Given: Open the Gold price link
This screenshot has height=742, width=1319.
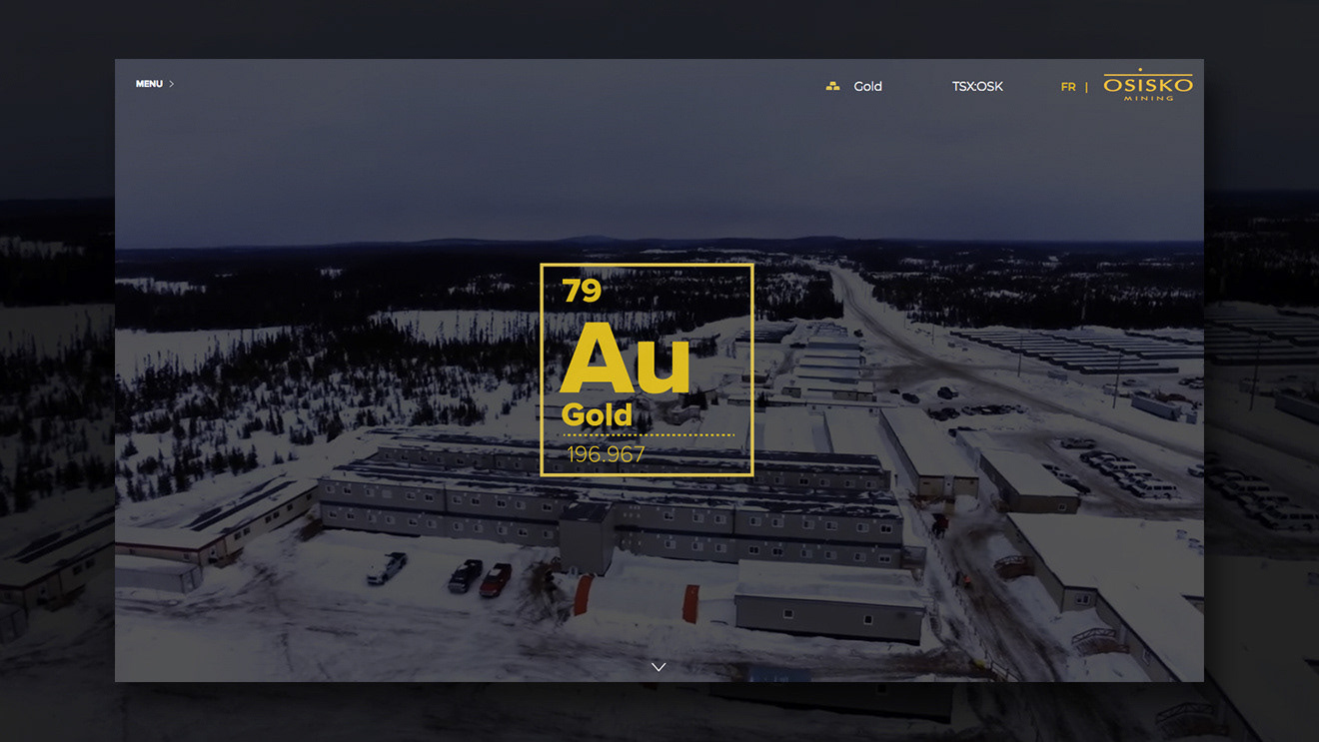Looking at the screenshot, I should [x=867, y=87].
